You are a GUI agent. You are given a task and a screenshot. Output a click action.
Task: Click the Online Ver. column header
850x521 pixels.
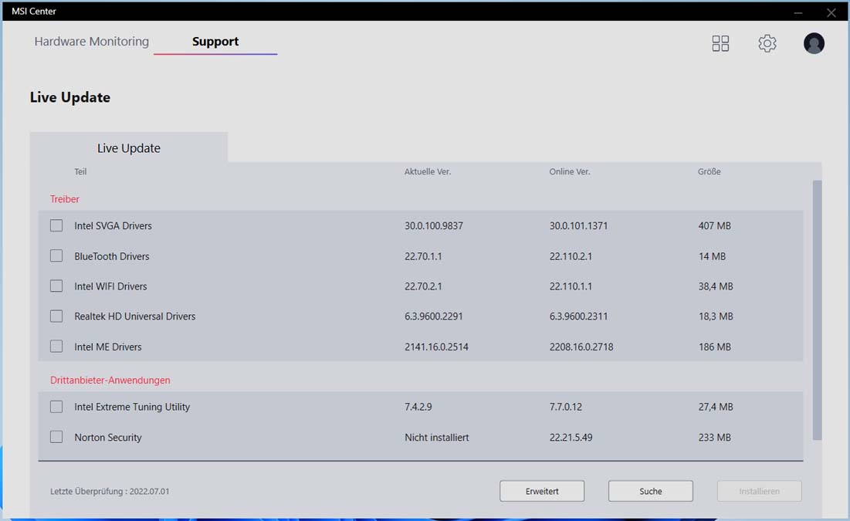coord(570,172)
